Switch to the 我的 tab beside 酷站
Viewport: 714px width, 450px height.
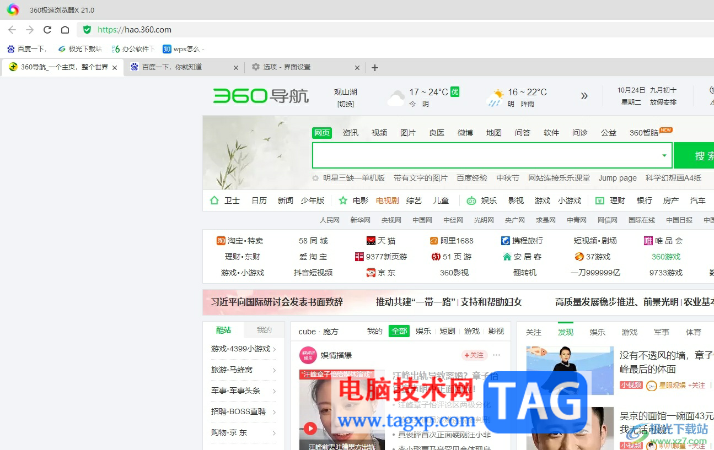click(264, 330)
